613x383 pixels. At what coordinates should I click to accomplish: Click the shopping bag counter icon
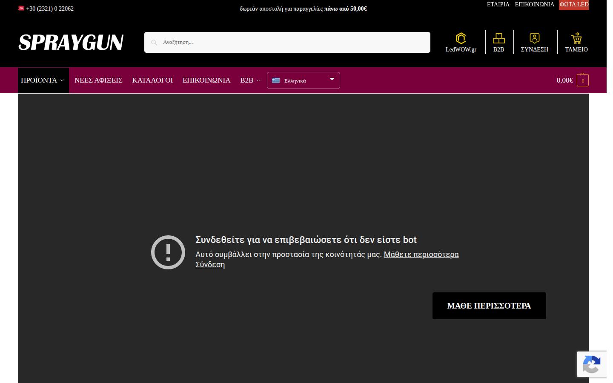(583, 80)
